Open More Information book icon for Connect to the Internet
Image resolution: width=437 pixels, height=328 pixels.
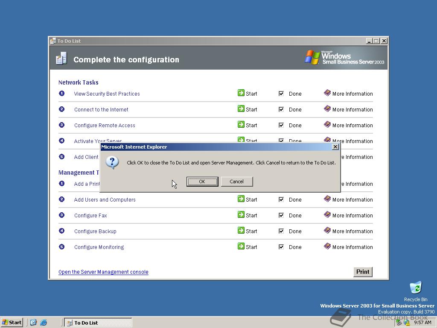327,108
